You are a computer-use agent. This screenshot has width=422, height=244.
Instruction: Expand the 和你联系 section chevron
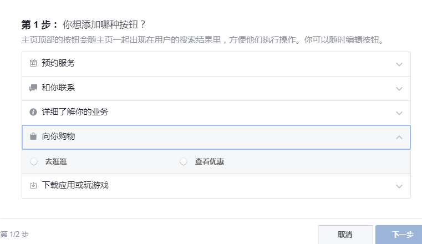399,89
